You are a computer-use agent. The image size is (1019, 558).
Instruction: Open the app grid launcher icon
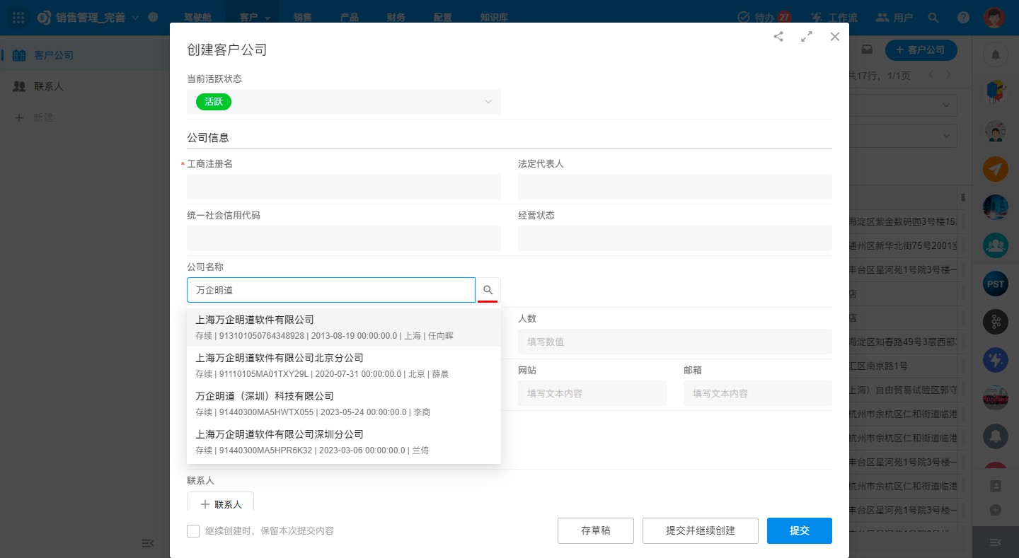[x=18, y=17]
